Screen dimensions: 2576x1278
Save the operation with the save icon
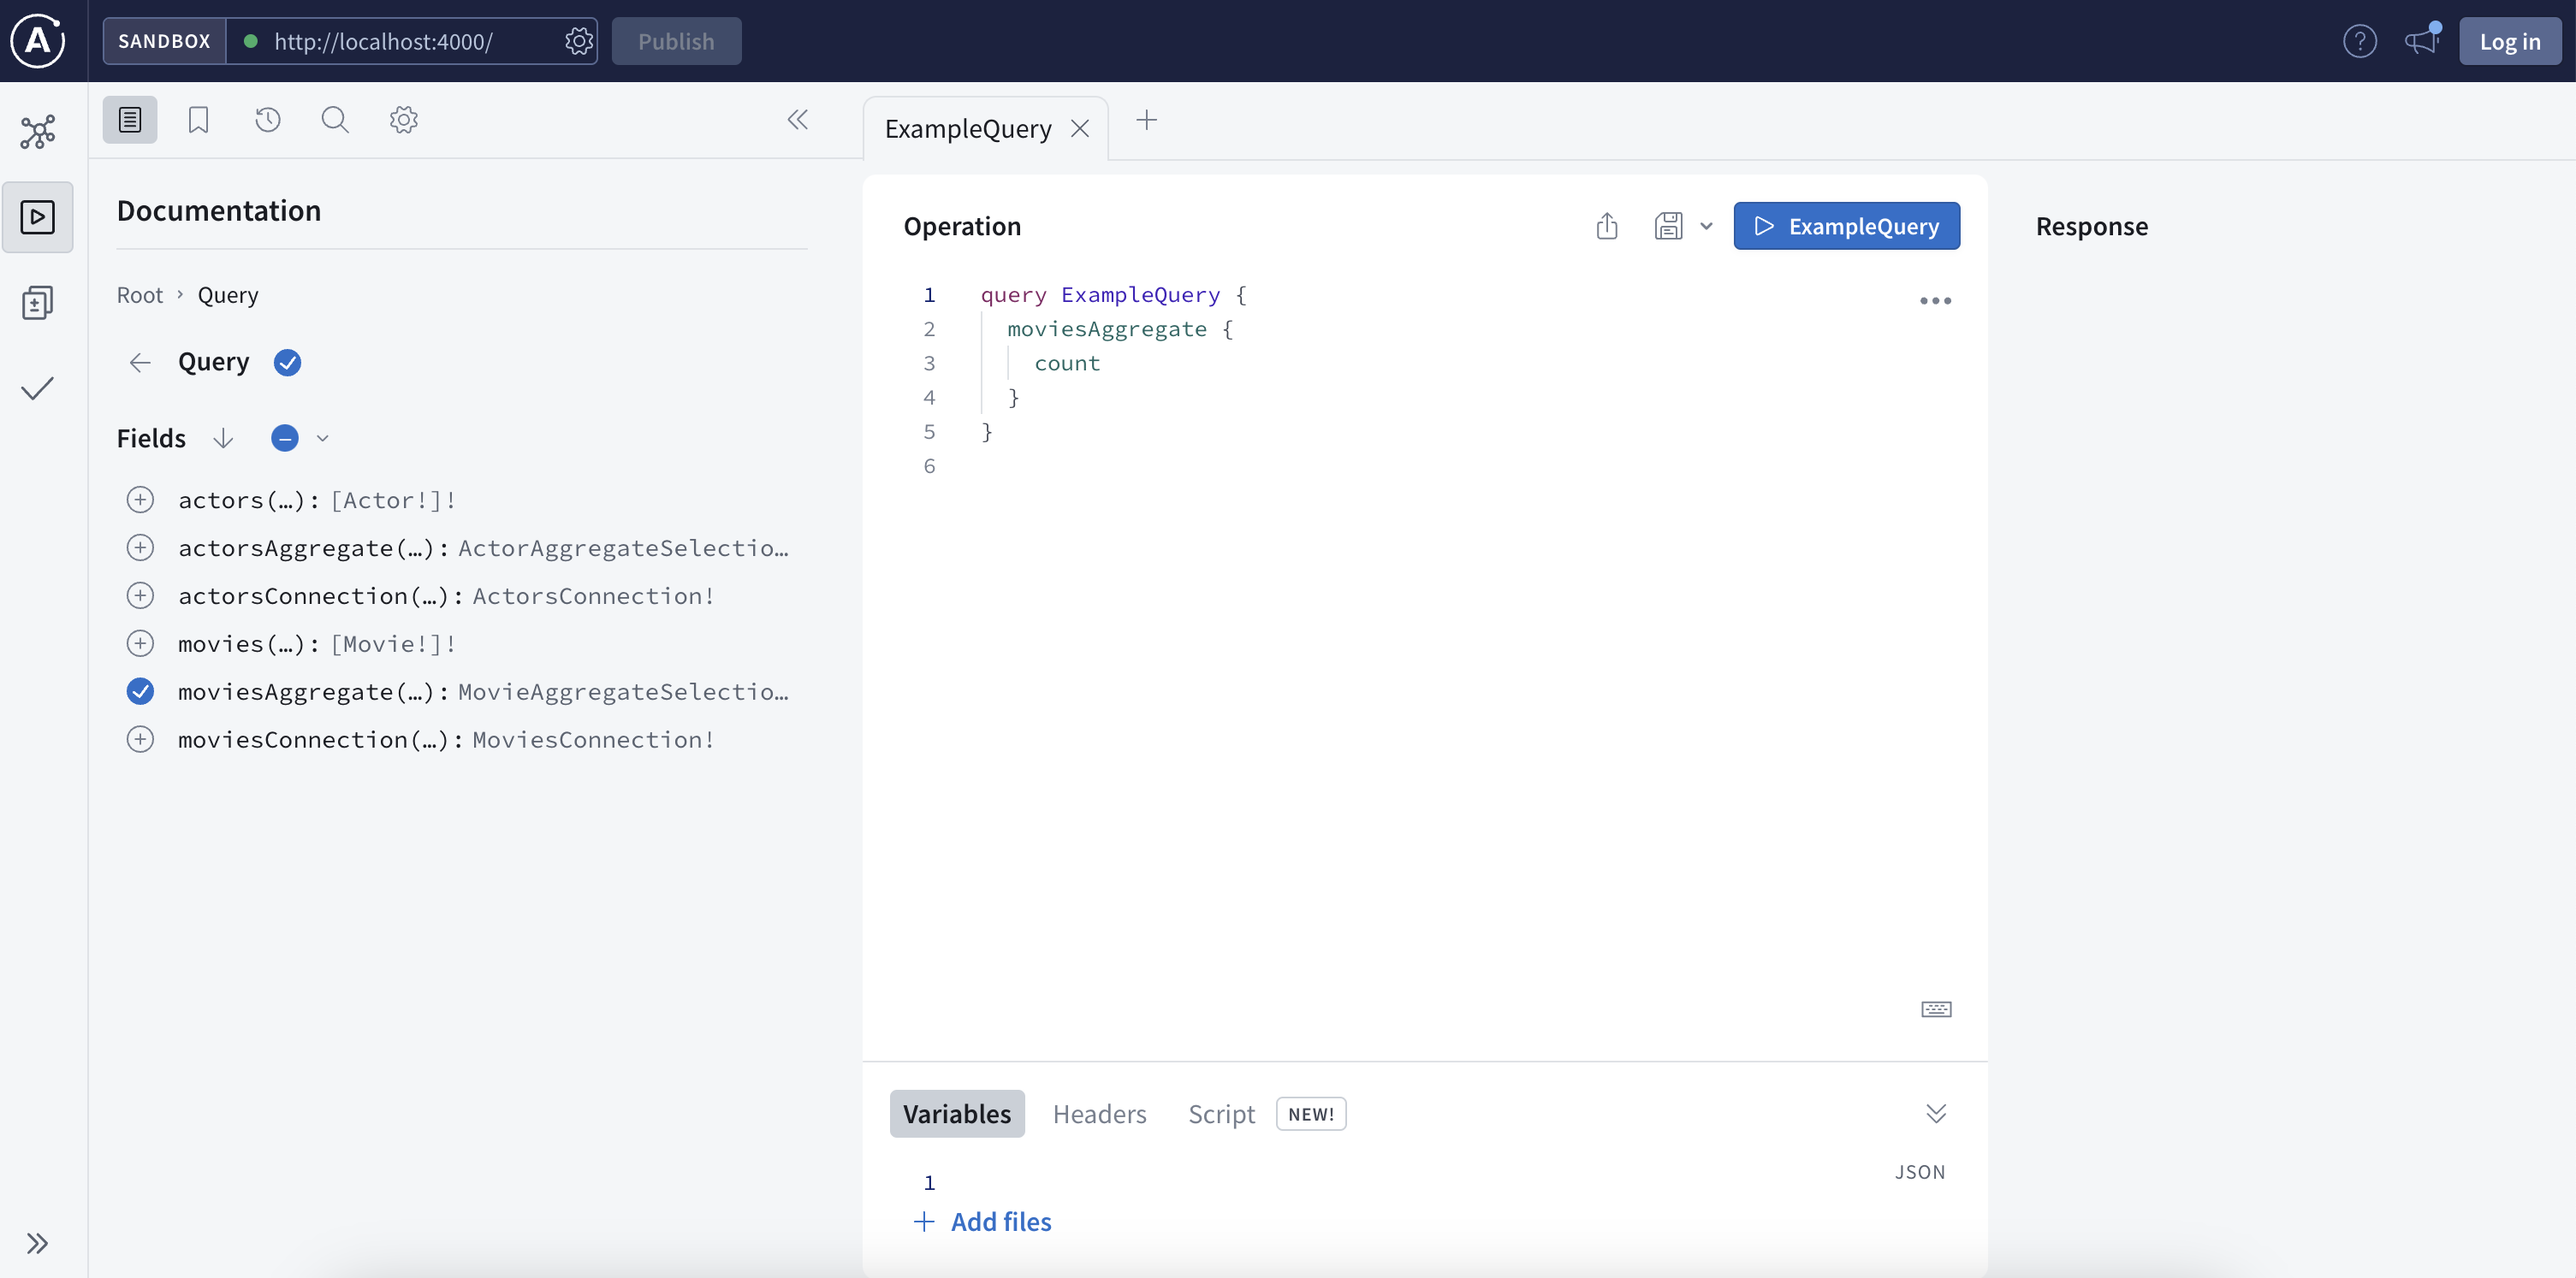(1668, 226)
